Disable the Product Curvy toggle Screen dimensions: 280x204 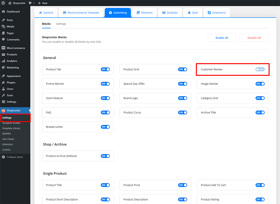click(x=182, y=113)
